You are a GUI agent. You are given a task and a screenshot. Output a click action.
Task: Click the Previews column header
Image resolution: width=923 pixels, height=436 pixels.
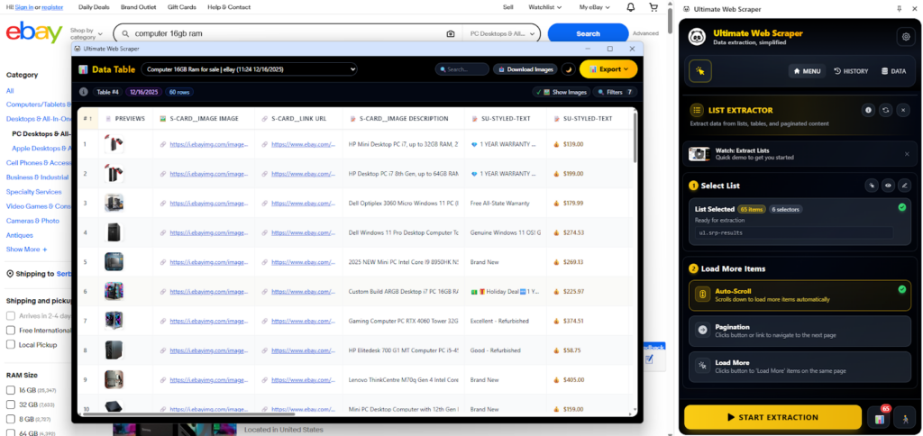125,118
